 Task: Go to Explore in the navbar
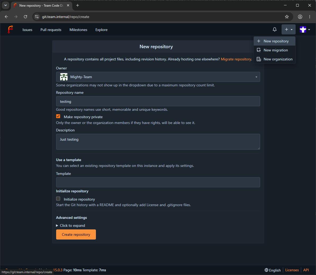(101, 30)
